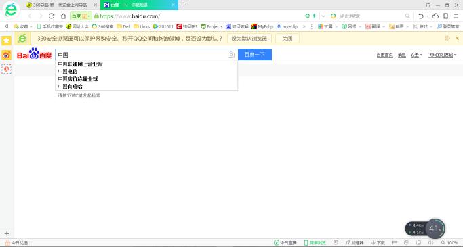The image size is (463, 247).
Task: Expand the 百度 site identity dropdown in address bar
Action: (81, 16)
